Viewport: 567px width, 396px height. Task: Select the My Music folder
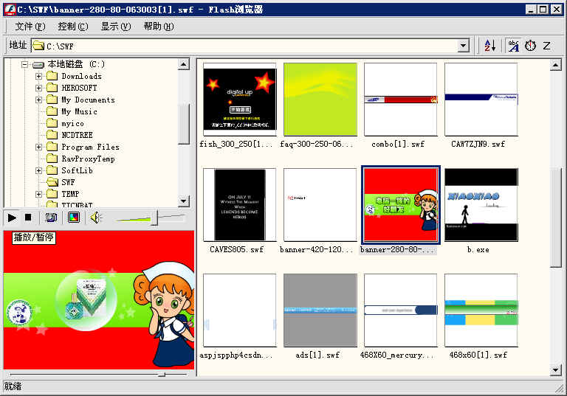pos(79,111)
